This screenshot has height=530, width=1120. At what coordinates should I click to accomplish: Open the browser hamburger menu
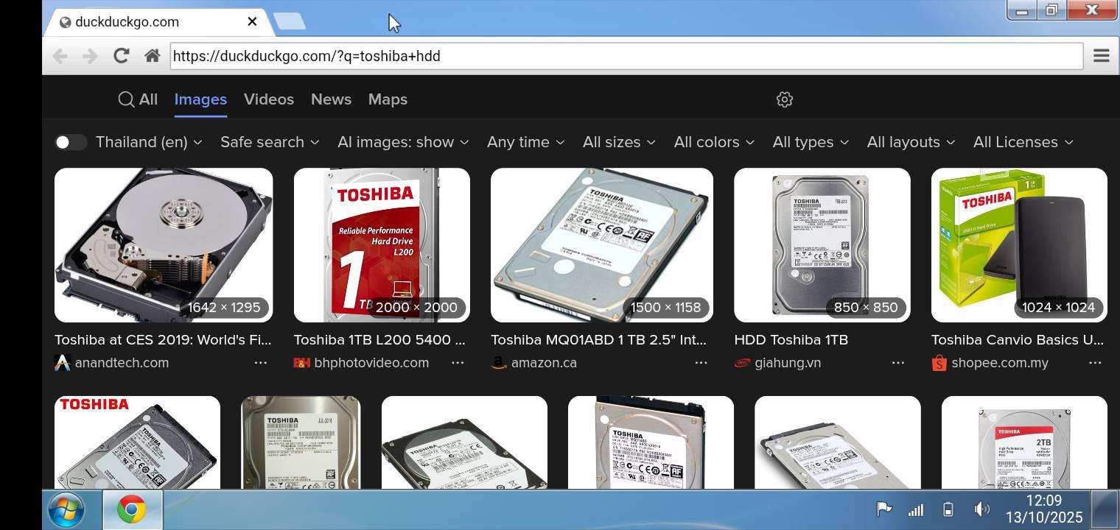tap(1101, 56)
